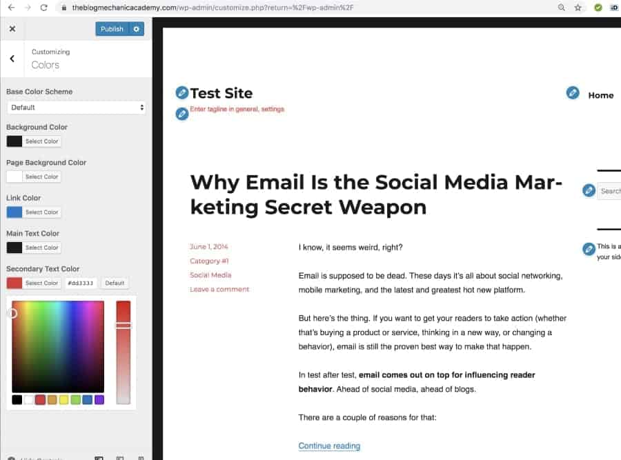Close the Customizer with the X

(12, 29)
